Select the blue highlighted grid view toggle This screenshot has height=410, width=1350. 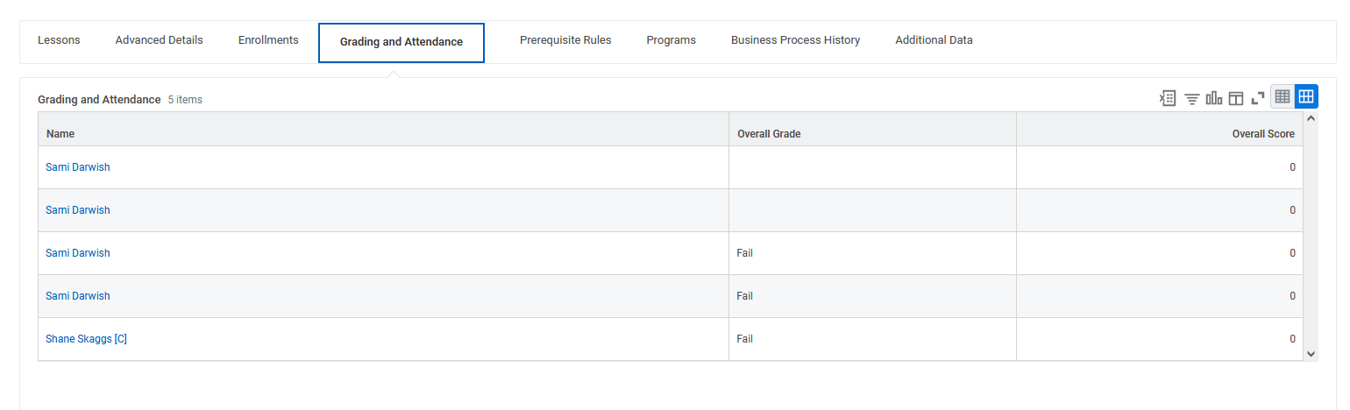pos(1306,96)
